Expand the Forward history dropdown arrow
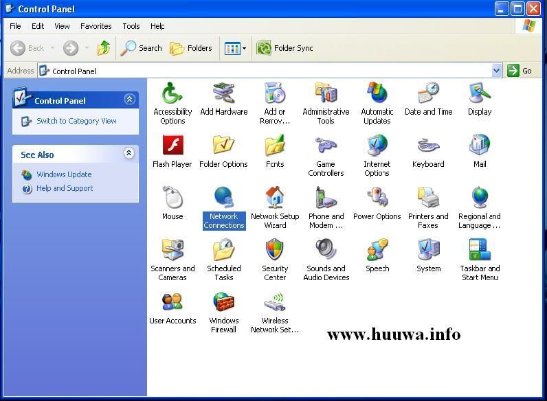The height and width of the screenshot is (401, 547). pos(87,48)
